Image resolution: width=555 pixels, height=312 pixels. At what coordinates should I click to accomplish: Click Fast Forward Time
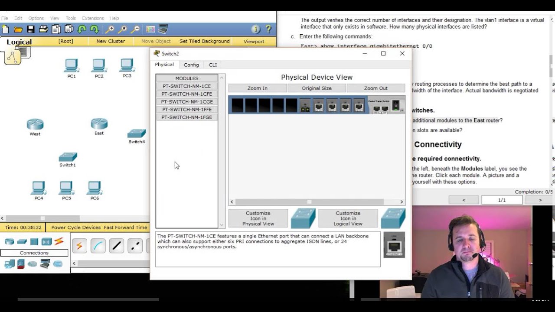[x=125, y=227]
